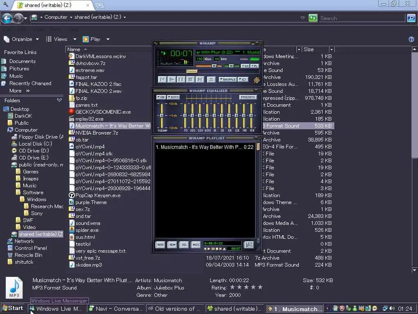Open Pictures favorite link
The width and height of the screenshot is (418, 314).
19,68
